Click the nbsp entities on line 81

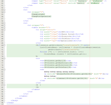(60, 72)
